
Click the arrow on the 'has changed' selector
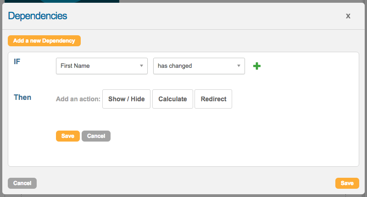pyautogui.click(x=239, y=66)
